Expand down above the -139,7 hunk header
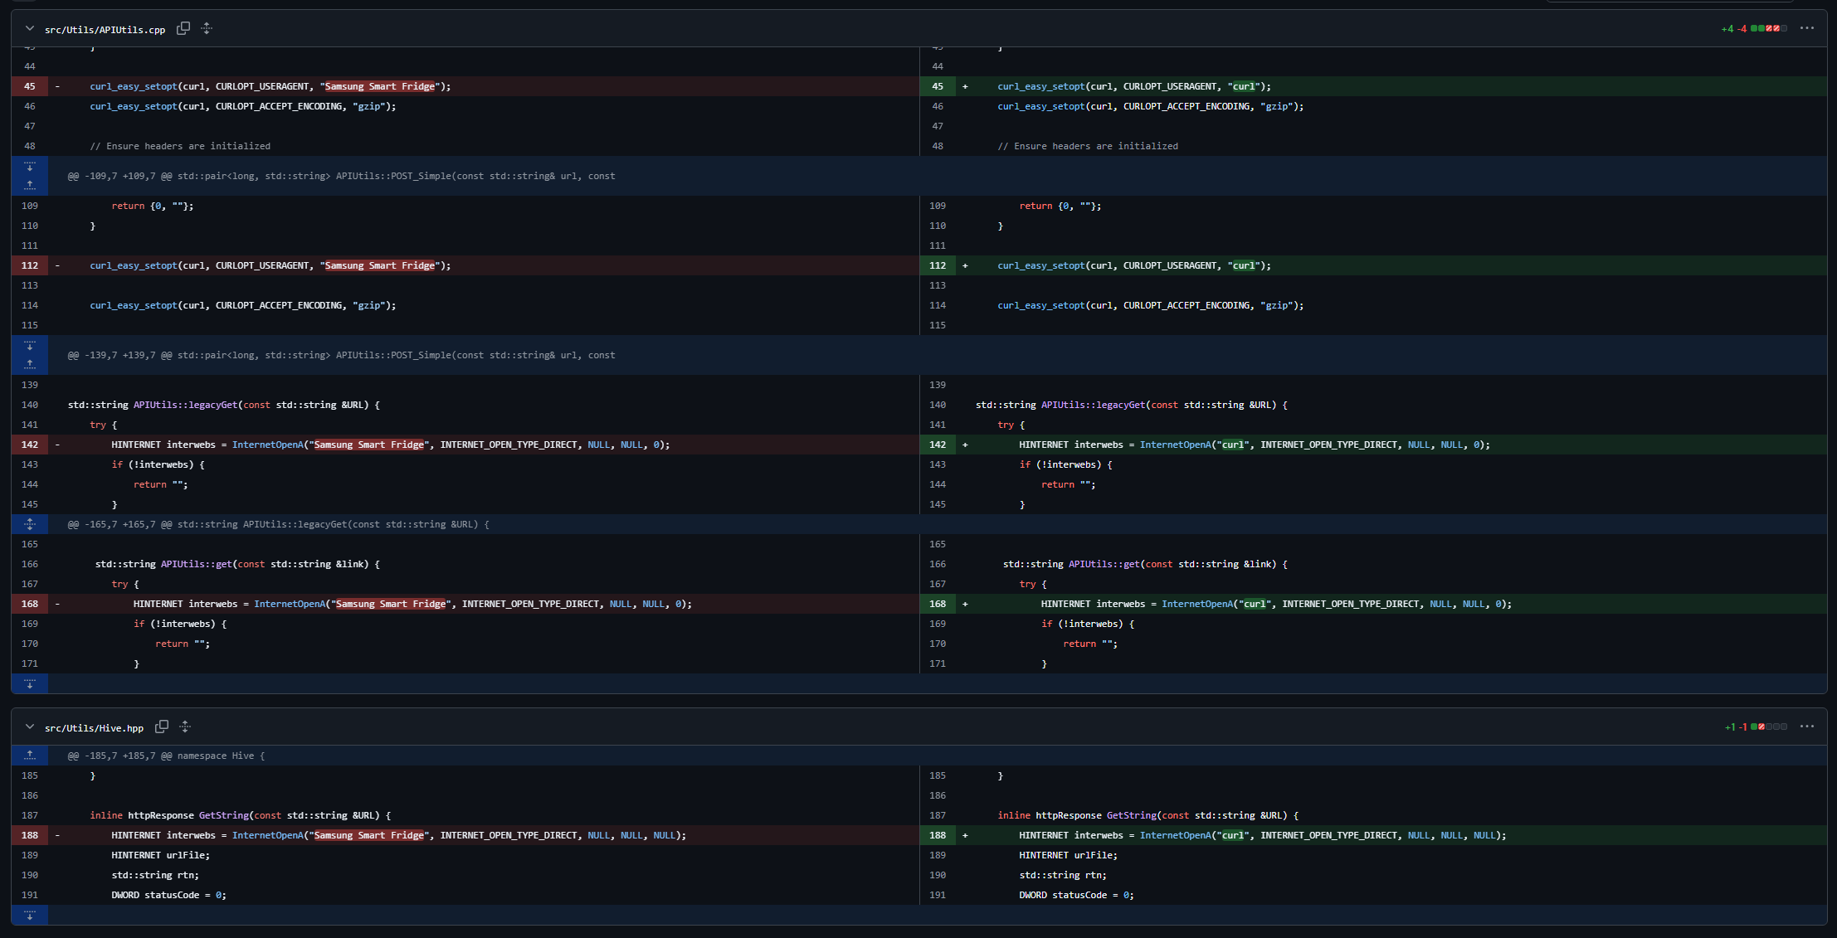The width and height of the screenshot is (1837, 938). click(30, 345)
